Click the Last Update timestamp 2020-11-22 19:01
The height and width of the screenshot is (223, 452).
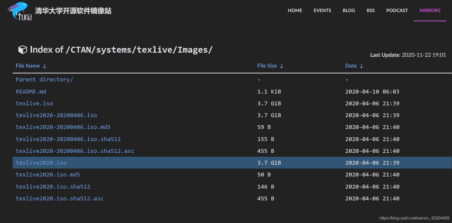424,55
